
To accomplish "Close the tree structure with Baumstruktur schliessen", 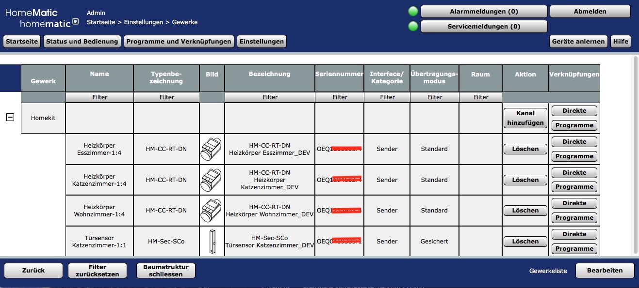I will (x=166, y=271).
